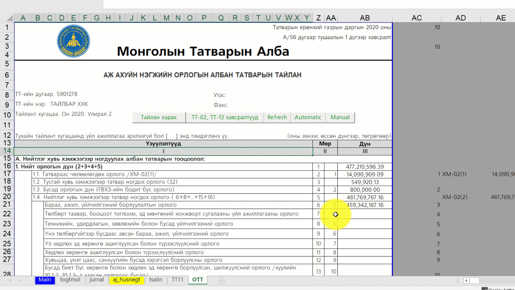Open the Main sheet tab
This screenshot has width=515, height=290.
coord(45,280)
